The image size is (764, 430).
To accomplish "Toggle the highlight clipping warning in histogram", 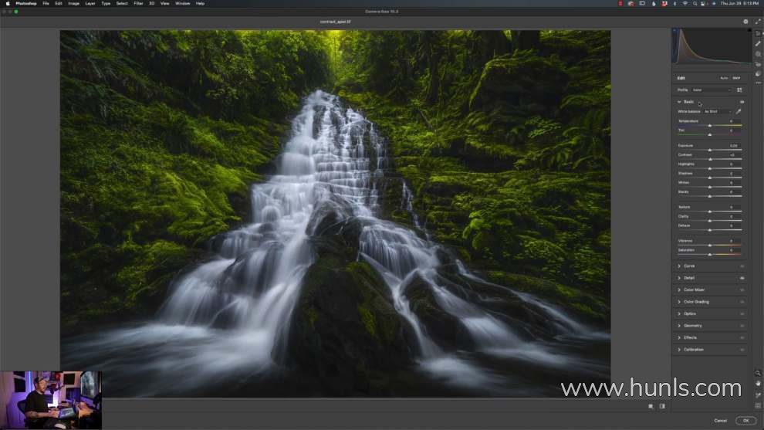I will pyautogui.click(x=749, y=30).
